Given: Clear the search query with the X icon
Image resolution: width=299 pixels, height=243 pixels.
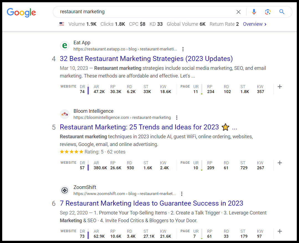Looking at the screenshot, I should [x=238, y=12].
